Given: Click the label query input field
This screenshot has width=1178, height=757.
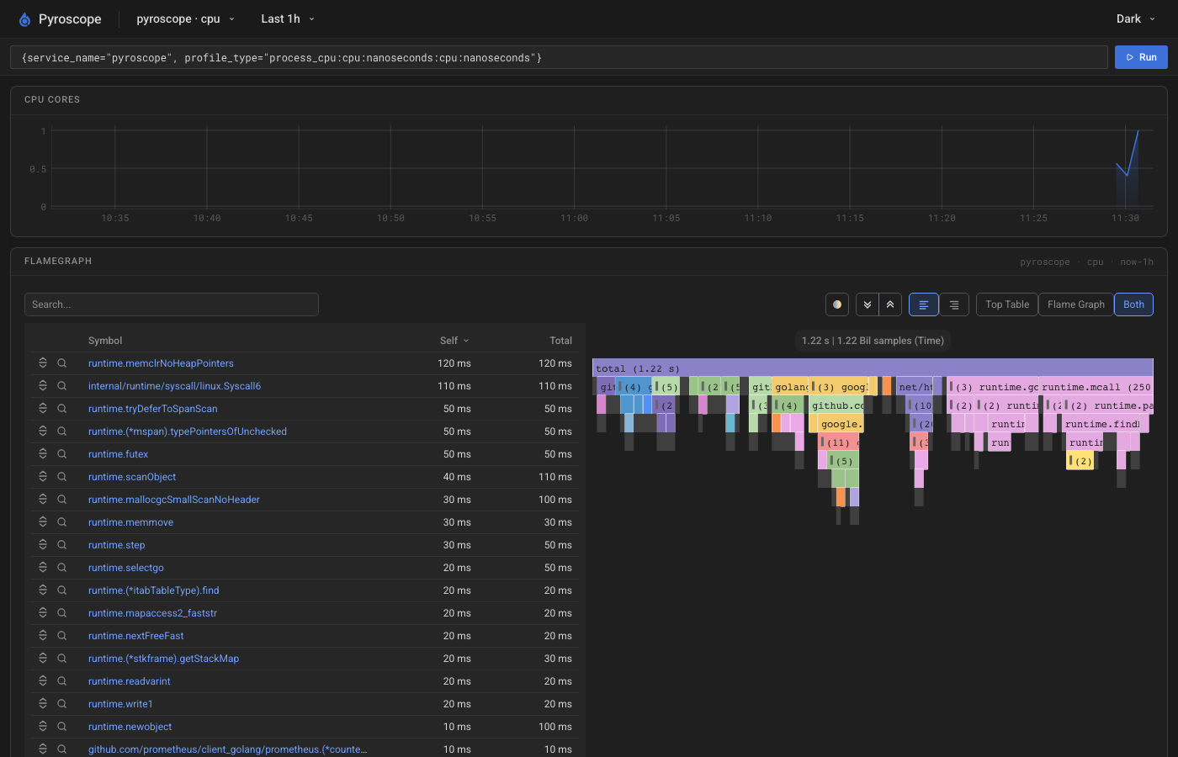Looking at the screenshot, I should tap(559, 57).
